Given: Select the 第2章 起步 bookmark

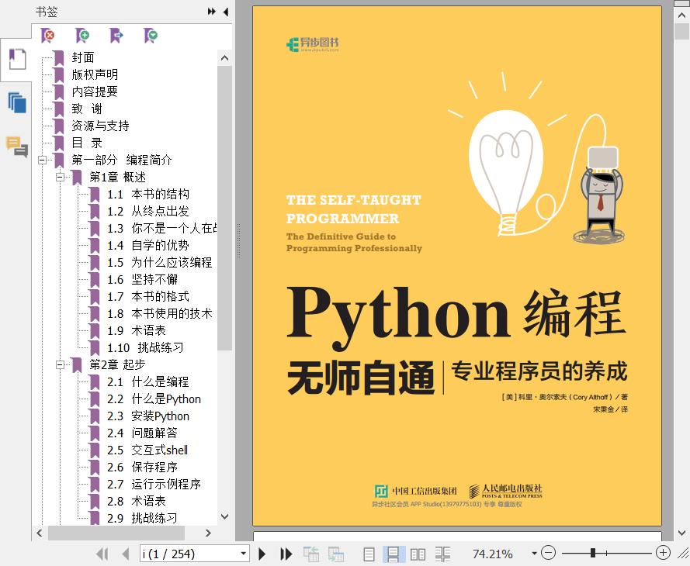Looking at the screenshot, I should point(117,364).
